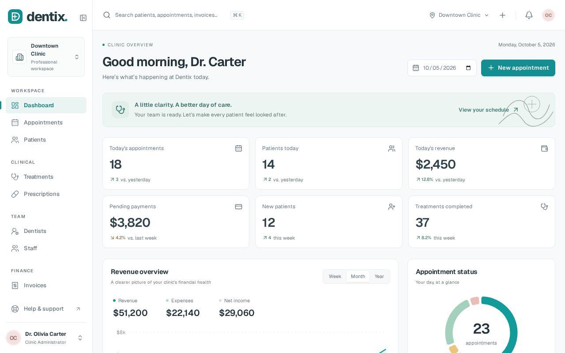Open Treatments in the sidebar
This screenshot has width=565, height=353.
tap(46, 176)
